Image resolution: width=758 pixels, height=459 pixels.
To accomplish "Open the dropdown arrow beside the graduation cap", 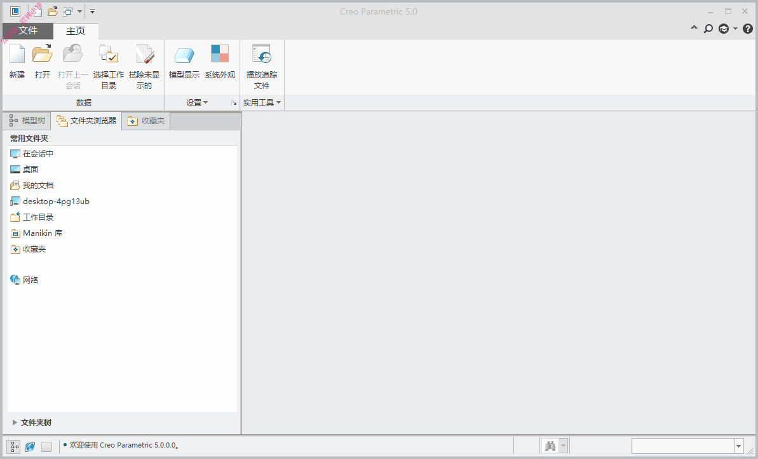I will (735, 29).
